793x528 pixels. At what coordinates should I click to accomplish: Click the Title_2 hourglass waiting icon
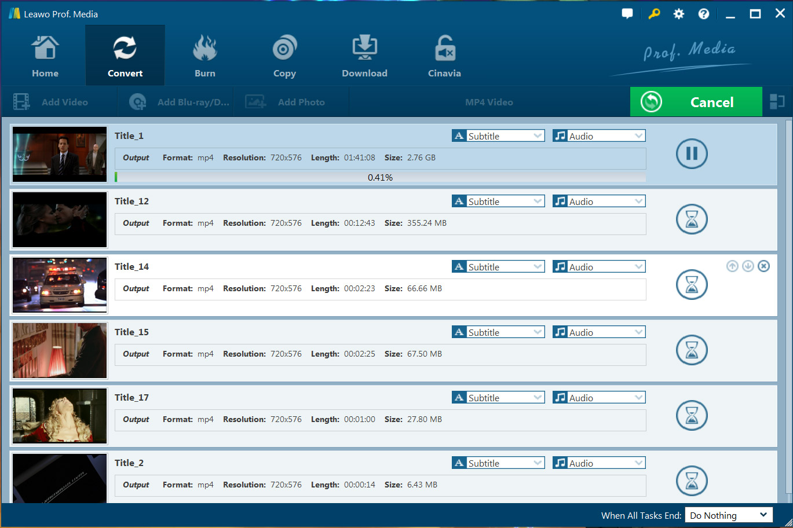coord(692,481)
